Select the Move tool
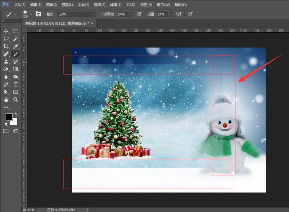289x212 pixels. click(x=6, y=31)
